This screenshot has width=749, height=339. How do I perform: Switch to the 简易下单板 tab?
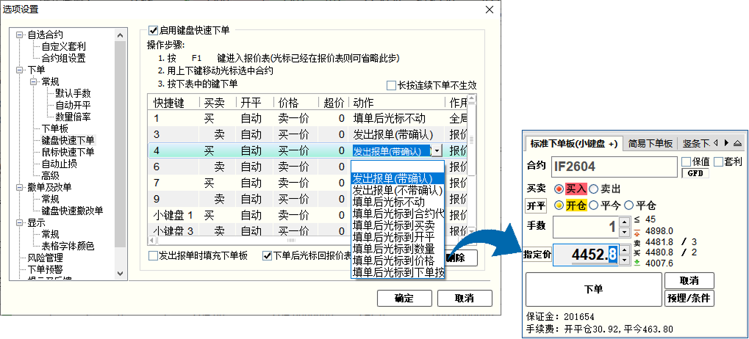(650, 144)
